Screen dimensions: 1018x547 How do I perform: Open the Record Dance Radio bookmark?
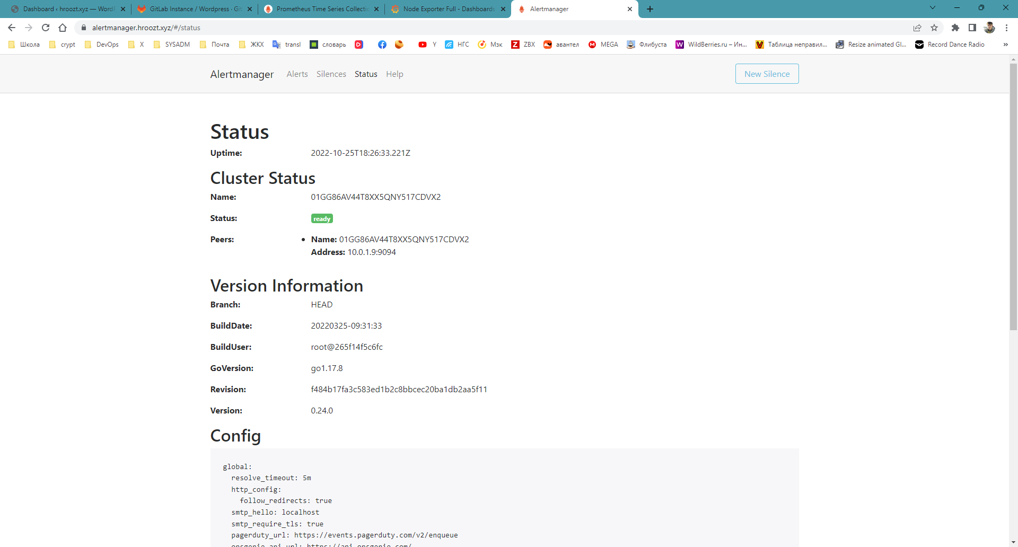click(x=949, y=45)
